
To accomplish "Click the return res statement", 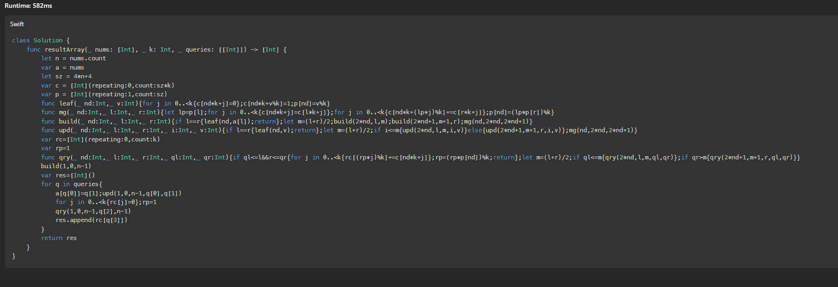I will pos(59,238).
